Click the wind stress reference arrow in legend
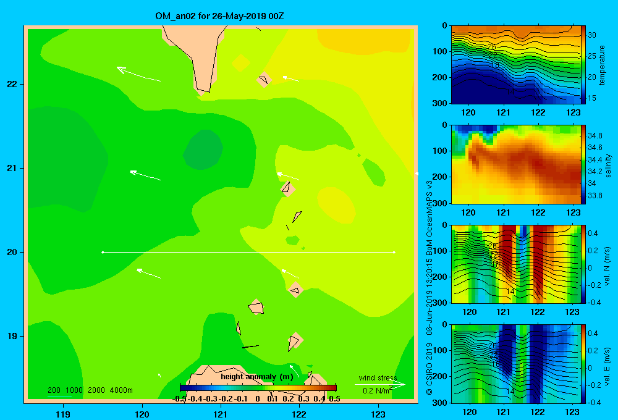This screenshot has width=618, height=420. coord(380,384)
